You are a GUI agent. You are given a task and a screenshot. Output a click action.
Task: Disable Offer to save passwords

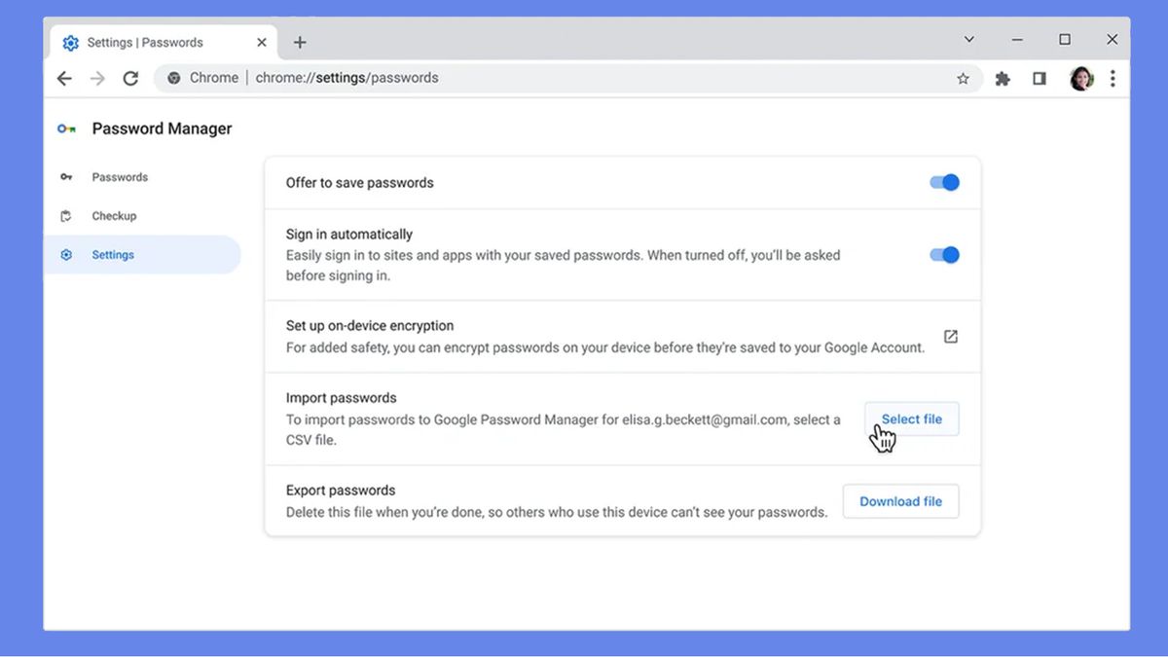click(x=943, y=182)
